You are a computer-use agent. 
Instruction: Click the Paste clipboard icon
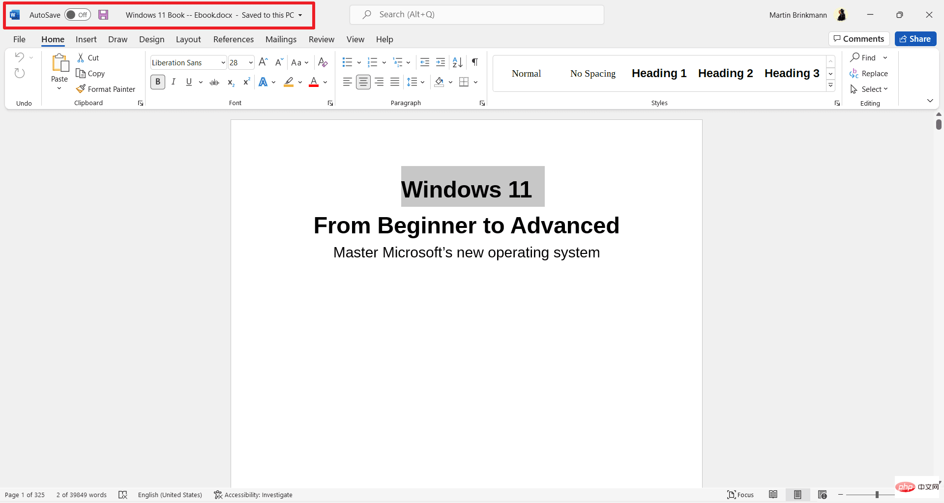coord(59,63)
